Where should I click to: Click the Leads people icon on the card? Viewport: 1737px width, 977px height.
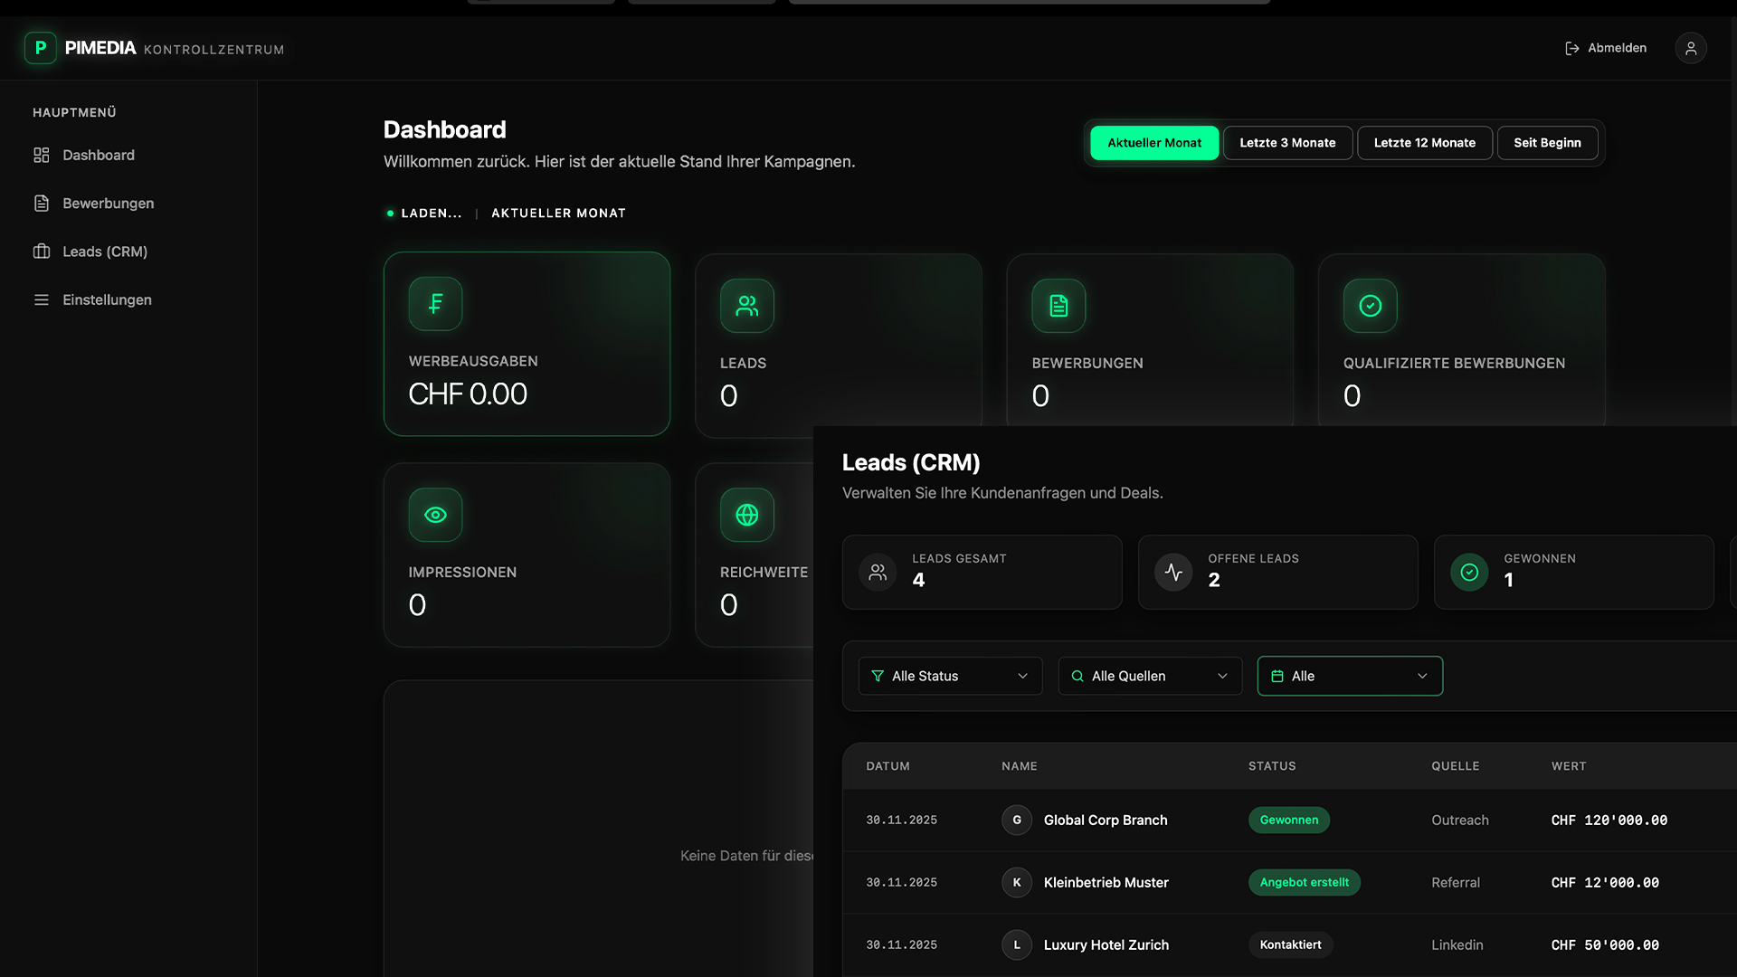tap(746, 306)
